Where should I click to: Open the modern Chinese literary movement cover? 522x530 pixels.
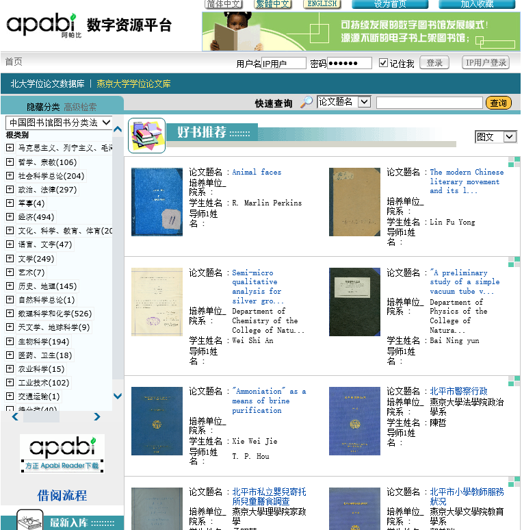point(354,202)
